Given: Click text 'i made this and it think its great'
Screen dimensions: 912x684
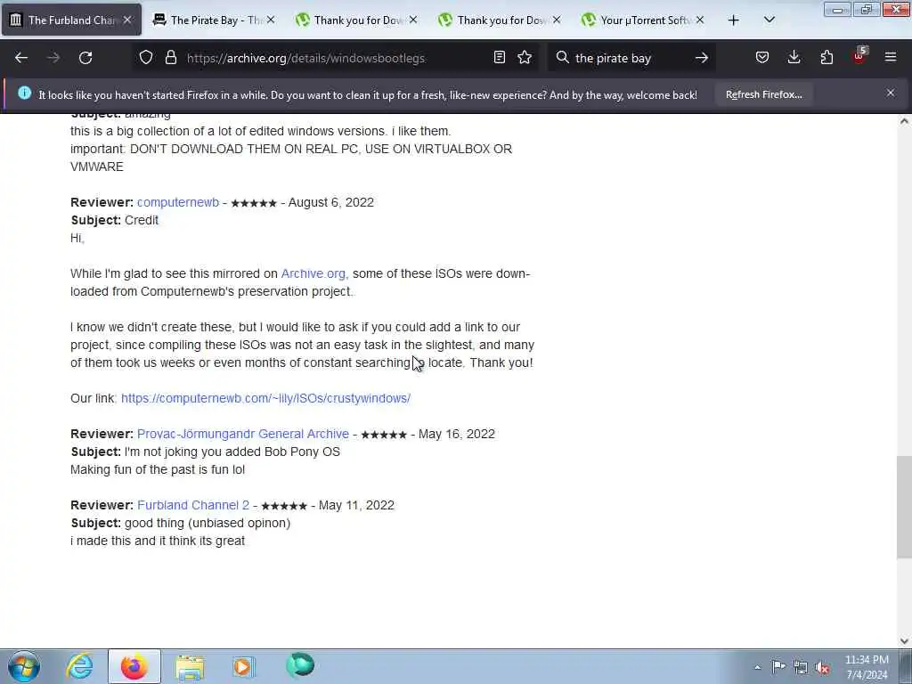Looking at the screenshot, I should click(x=158, y=541).
